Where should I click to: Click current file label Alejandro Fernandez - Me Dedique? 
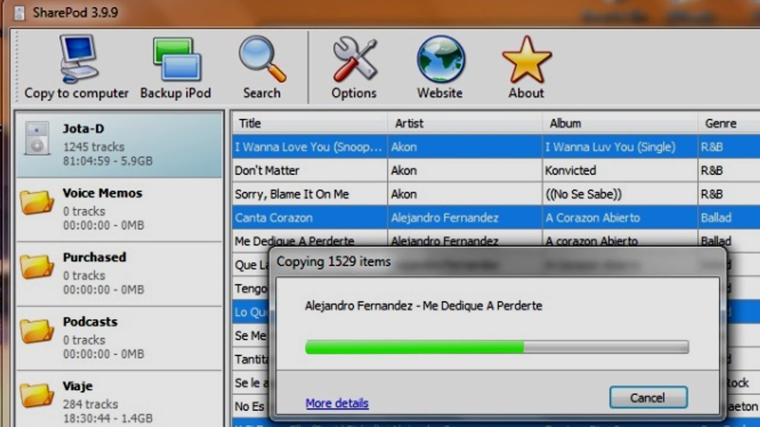[423, 306]
